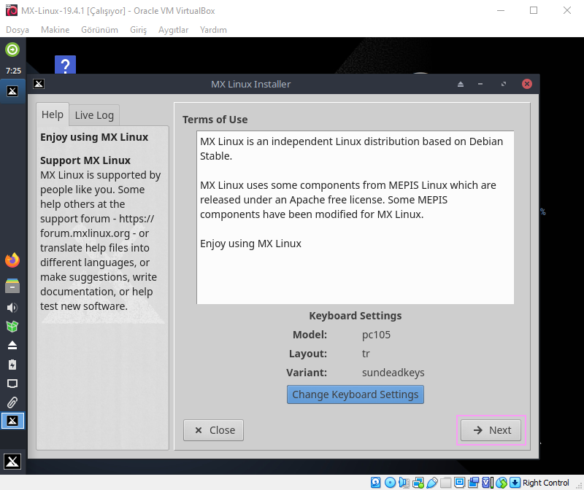This screenshot has width=584, height=490.
Task: Click the keyboard layout value 'tr'
Action: tap(366, 354)
